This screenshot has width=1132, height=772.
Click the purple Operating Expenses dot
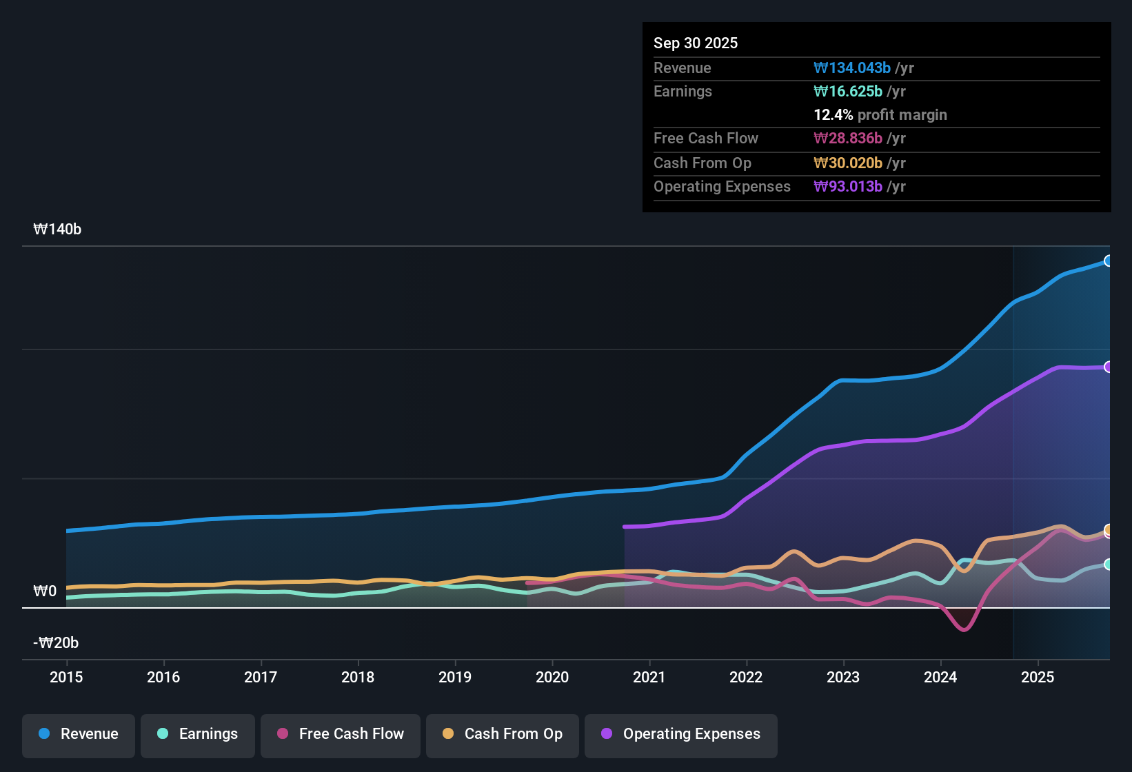[605, 734]
